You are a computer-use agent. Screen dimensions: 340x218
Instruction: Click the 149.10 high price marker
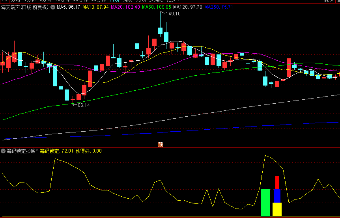pyautogui.click(x=173, y=14)
